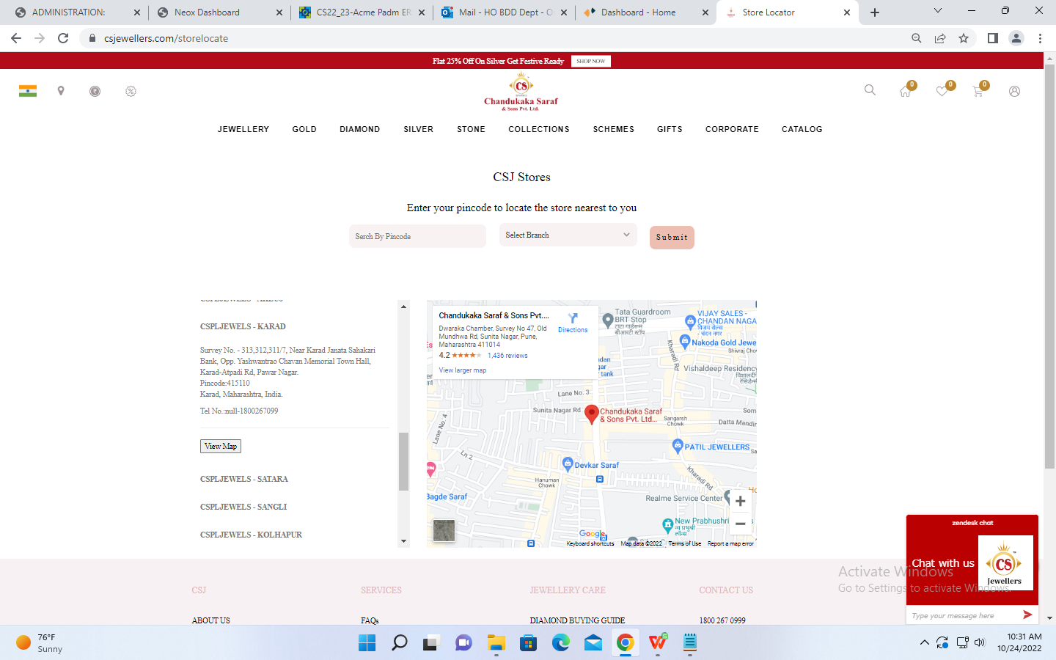Open DIAMOND BUYING GUIDE footer link

(x=577, y=620)
